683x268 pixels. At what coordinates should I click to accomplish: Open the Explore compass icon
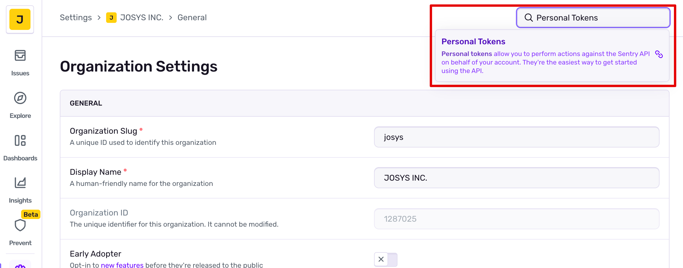20,98
